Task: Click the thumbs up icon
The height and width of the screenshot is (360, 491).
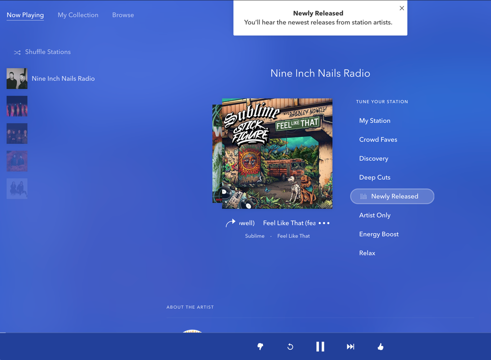Action: 380,347
